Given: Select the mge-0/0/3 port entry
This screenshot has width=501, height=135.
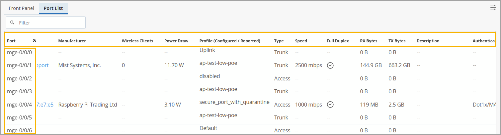Looking at the screenshot, I should [19, 91].
